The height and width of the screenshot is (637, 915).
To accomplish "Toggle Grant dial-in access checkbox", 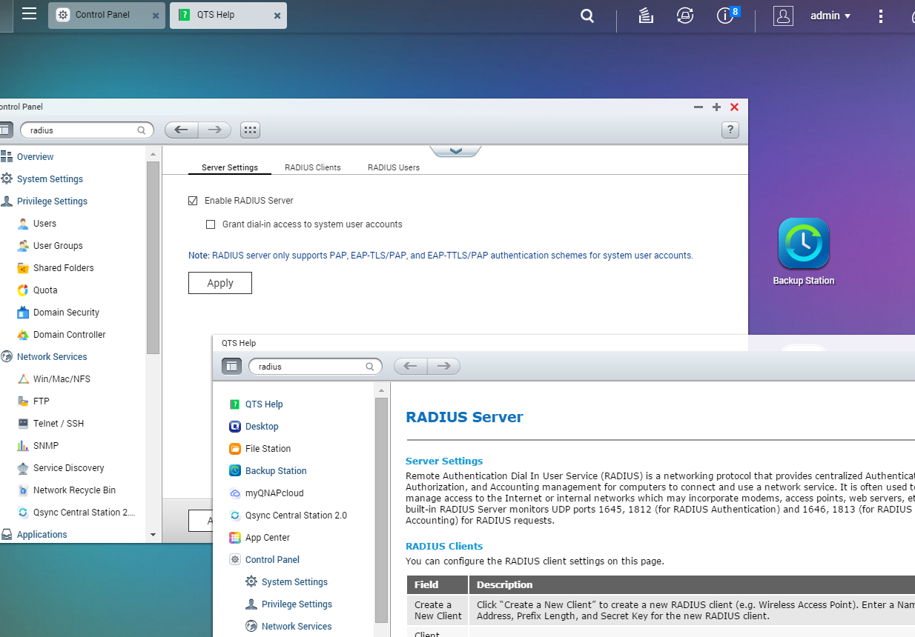I will 211,224.
